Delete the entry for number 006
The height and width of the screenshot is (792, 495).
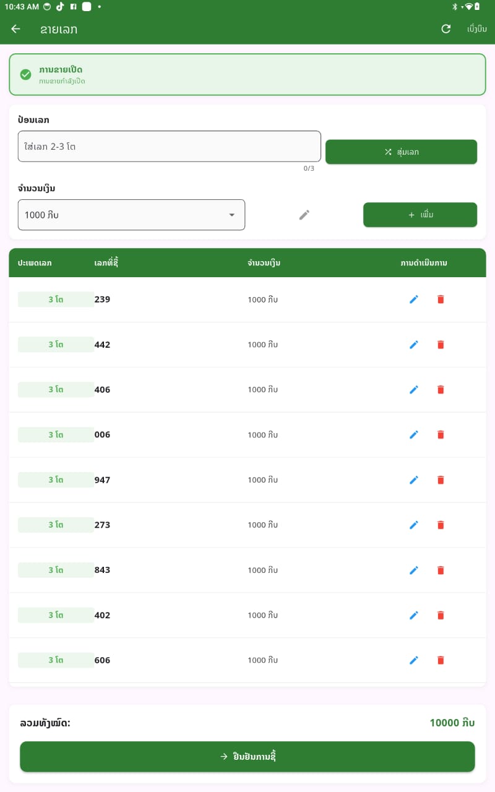441,435
